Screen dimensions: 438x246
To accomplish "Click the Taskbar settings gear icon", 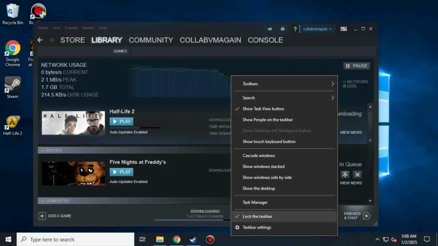I will click(237, 227).
